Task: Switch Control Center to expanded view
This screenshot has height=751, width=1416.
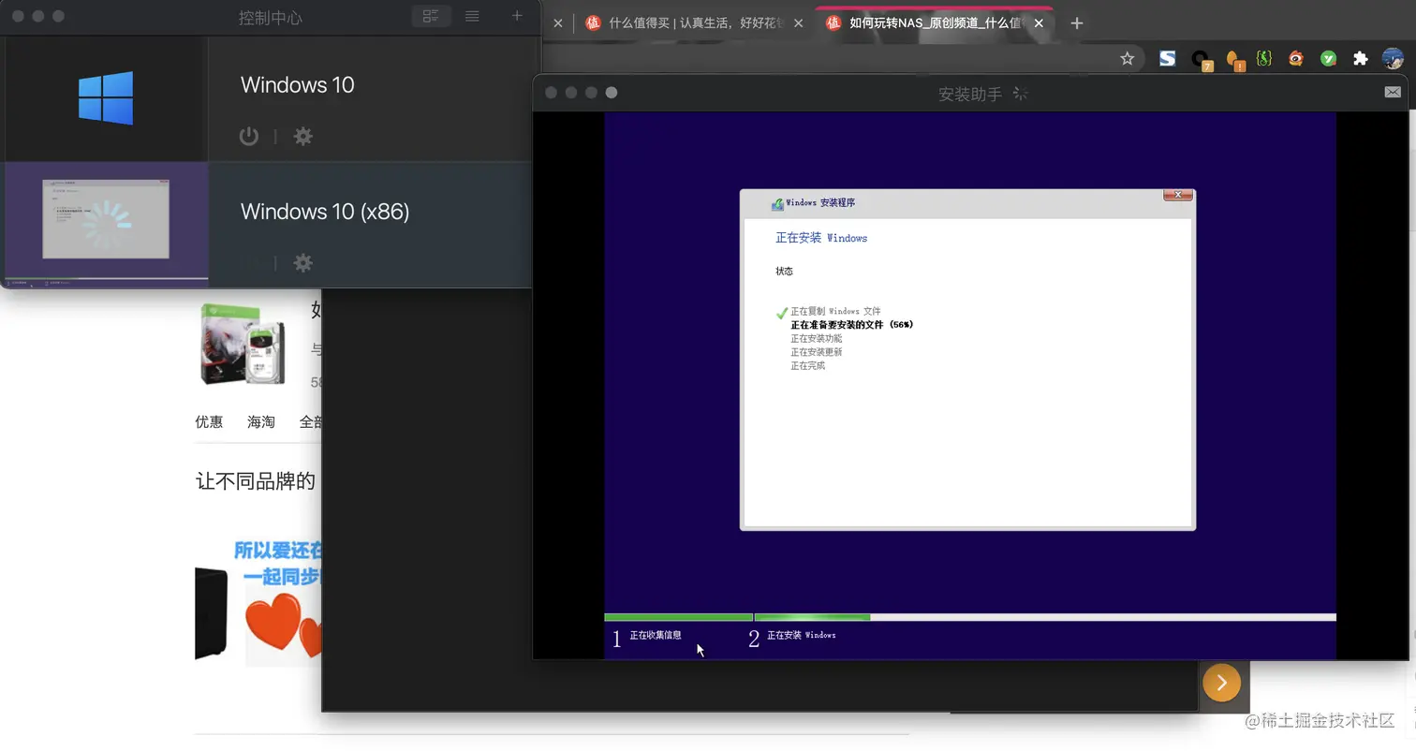Action: 431,16
